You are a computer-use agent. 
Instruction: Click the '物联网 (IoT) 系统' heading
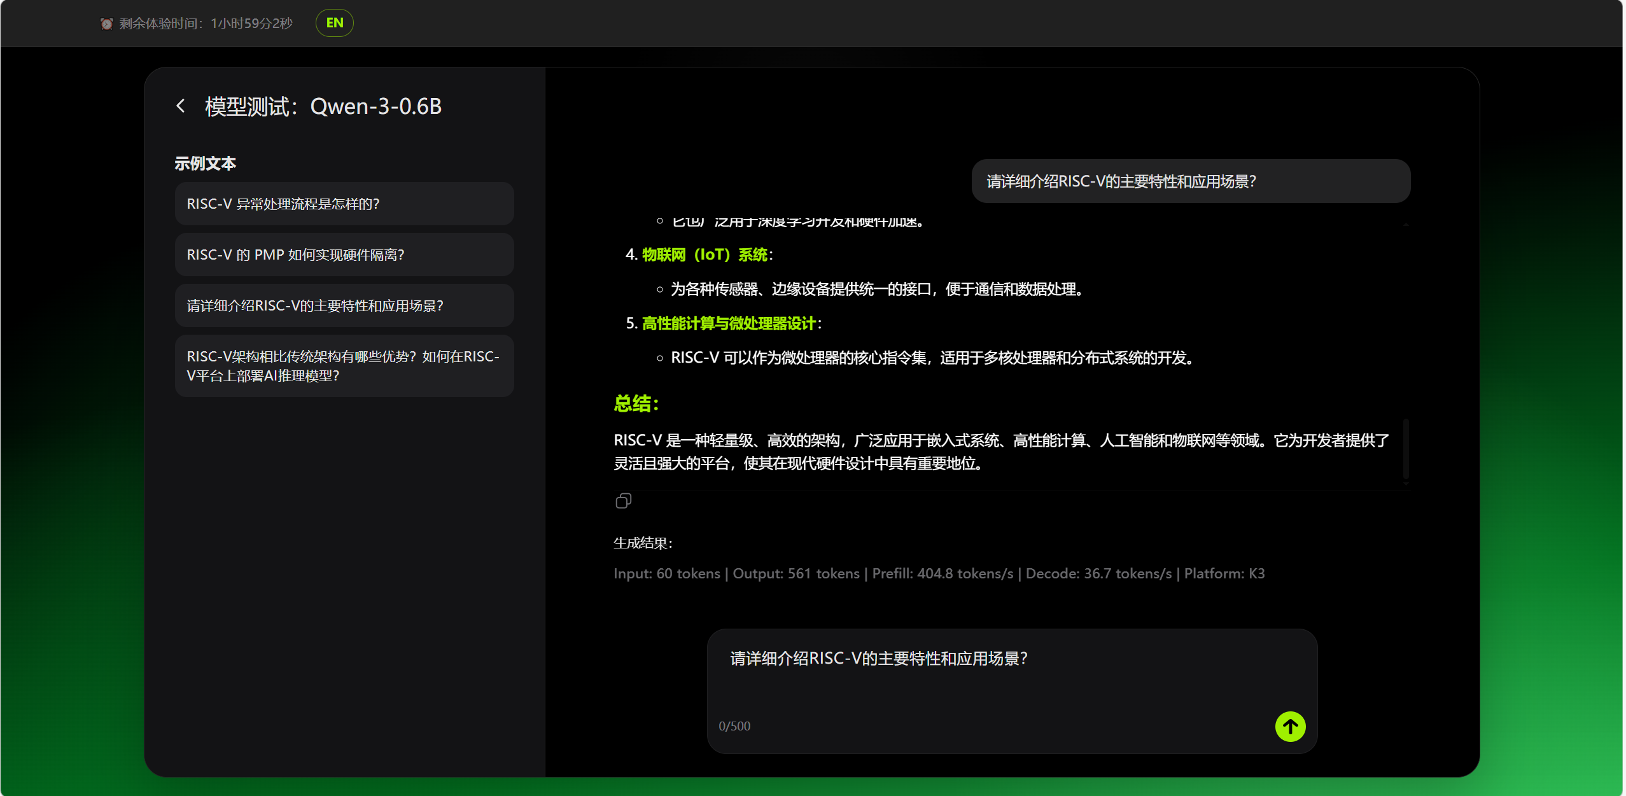click(x=705, y=255)
